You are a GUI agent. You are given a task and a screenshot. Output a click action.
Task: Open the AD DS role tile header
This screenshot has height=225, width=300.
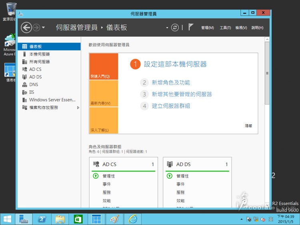point(197,164)
